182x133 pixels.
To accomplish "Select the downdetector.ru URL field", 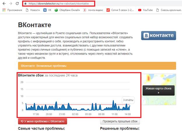I will click(x=59, y=4).
